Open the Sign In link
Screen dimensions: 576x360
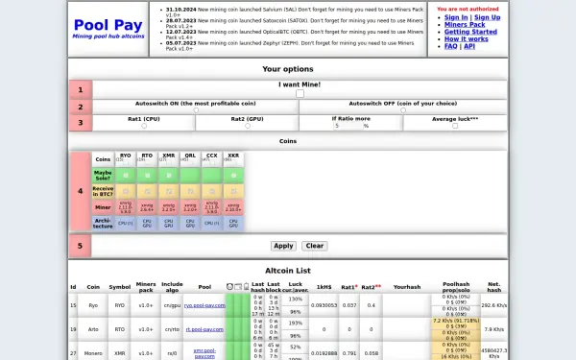point(456,17)
